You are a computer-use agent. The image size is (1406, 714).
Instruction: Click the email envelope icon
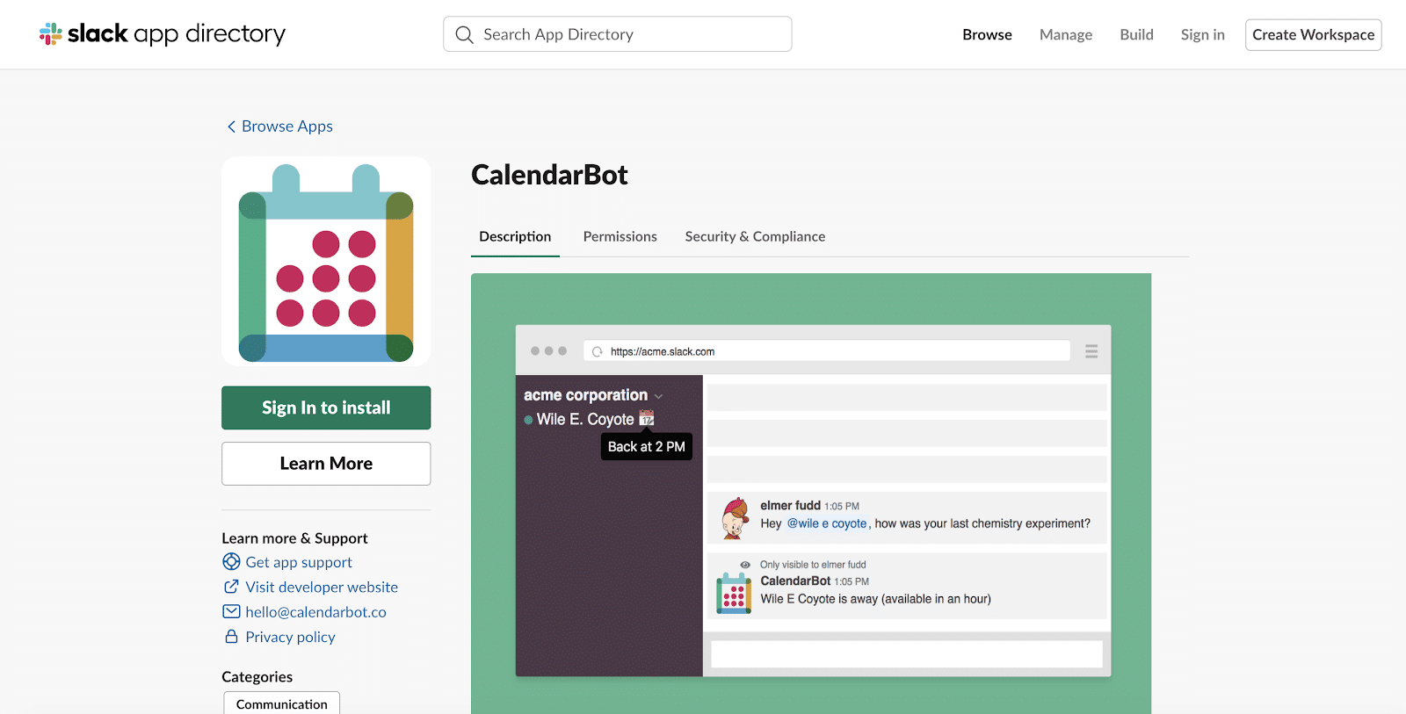(x=231, y=612)
